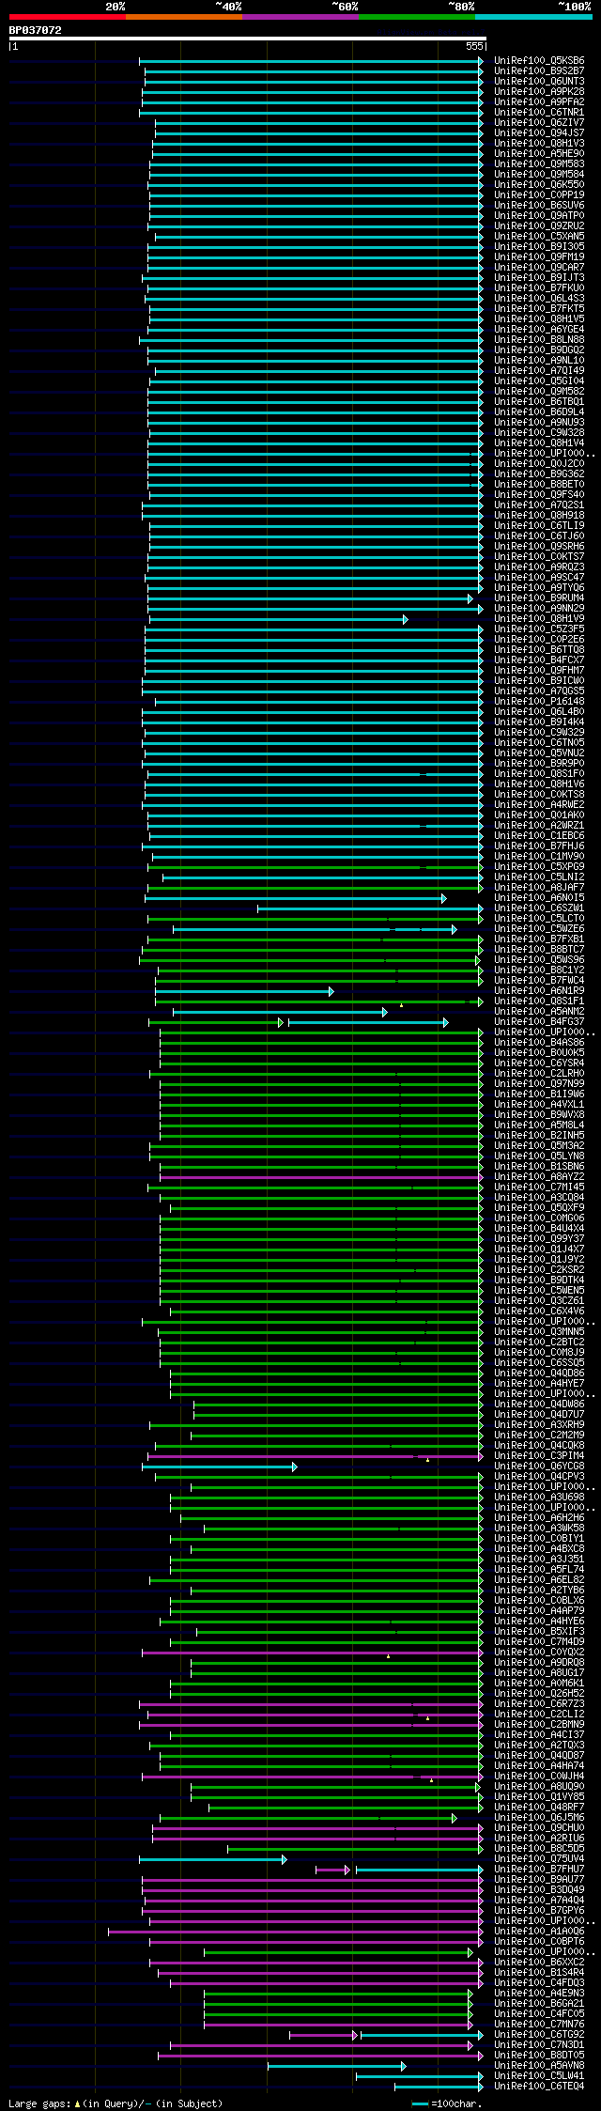
Task: Select the UniRef100_Q6K550 label
Action: [539, 185]
